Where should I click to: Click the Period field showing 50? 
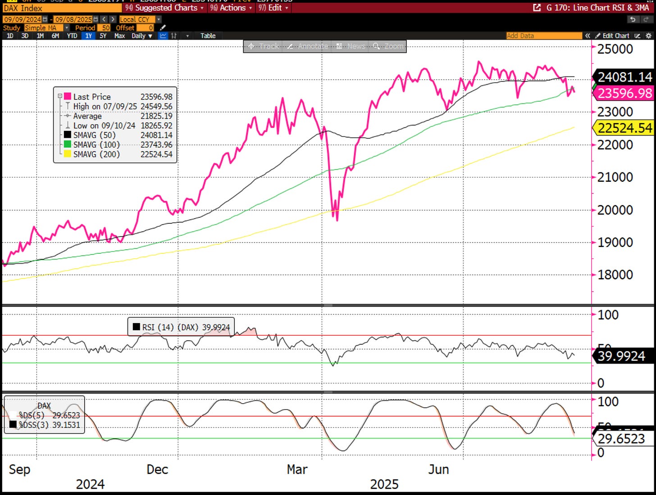[x=104, y=28]
